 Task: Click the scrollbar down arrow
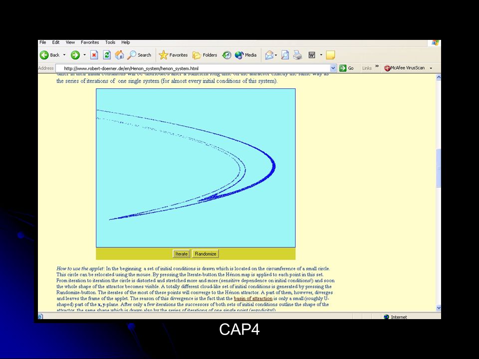click(439, 308)
